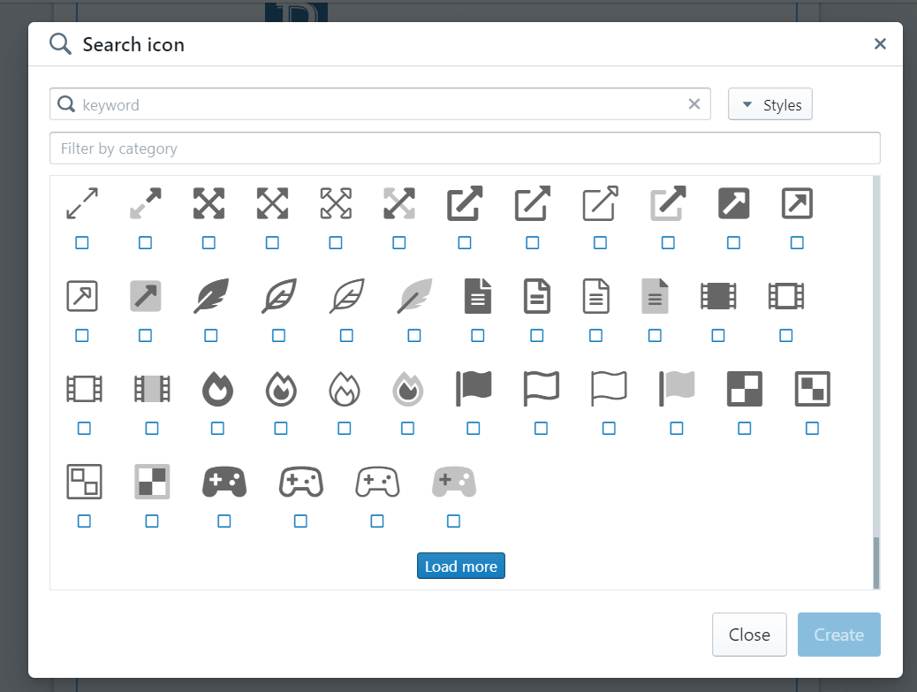Click the solid feather icon

(x=209, y=296)
